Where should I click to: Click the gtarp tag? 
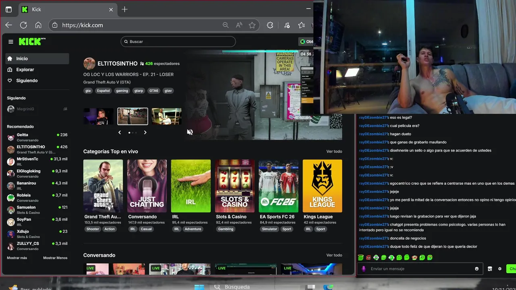pos(139,91)
